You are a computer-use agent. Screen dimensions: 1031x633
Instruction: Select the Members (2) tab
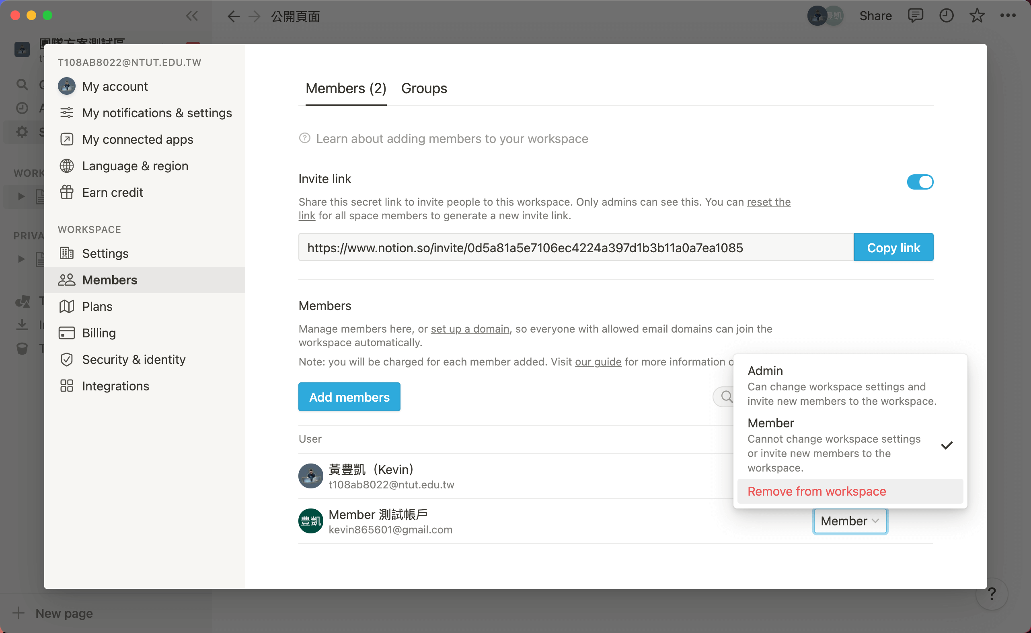pos(346,88)
